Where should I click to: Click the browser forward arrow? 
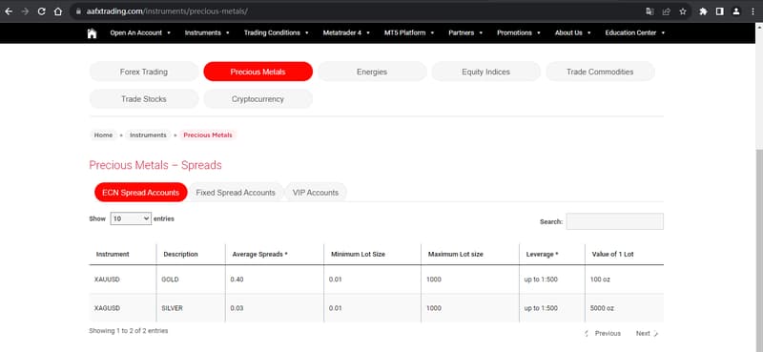pos(25,11)
